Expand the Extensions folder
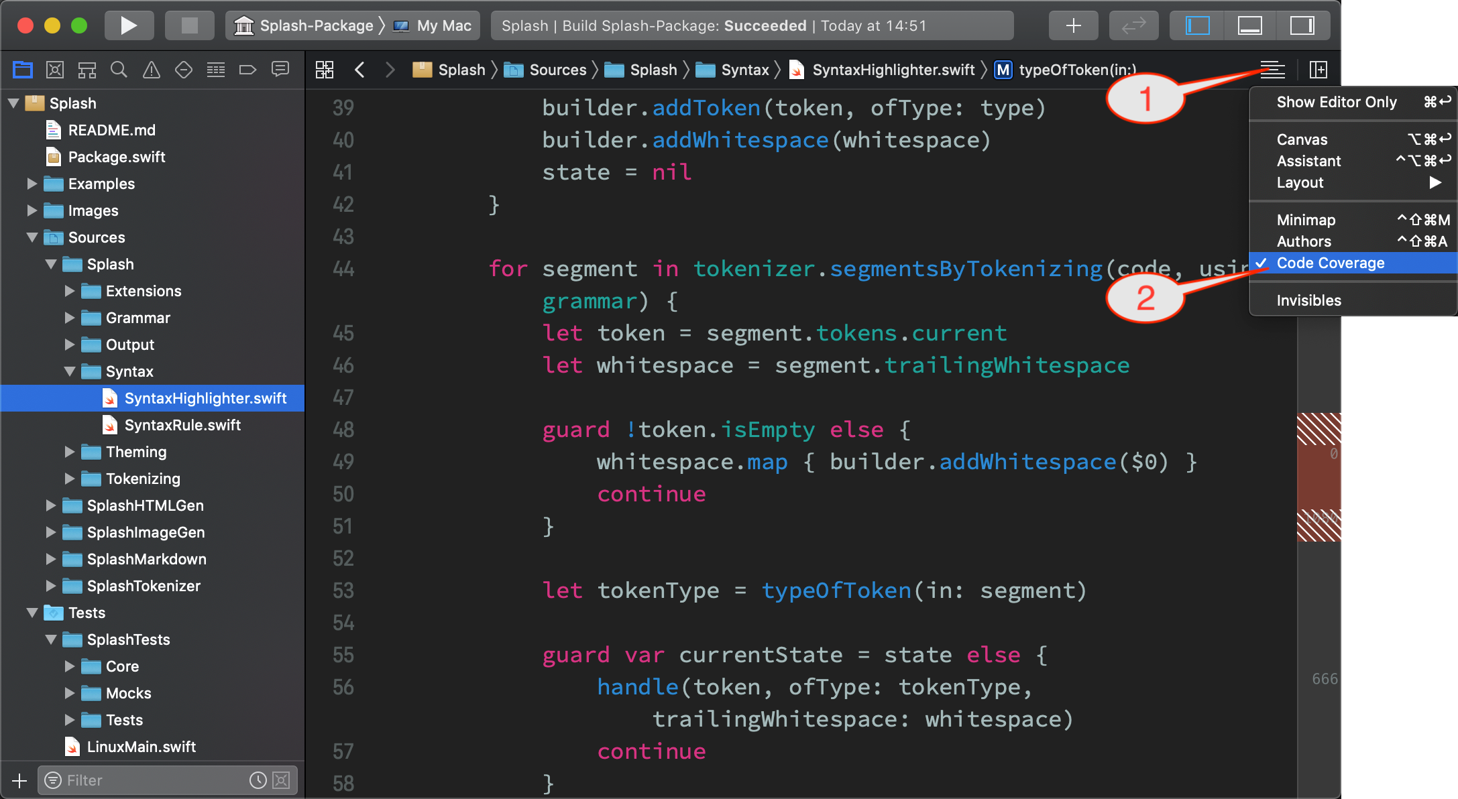 pyautogui.click(x=69, y=291)
